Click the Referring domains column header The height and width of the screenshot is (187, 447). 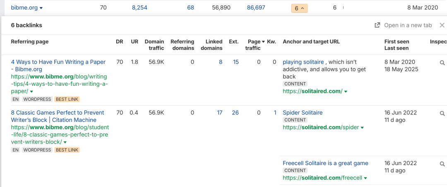[182, 45]
